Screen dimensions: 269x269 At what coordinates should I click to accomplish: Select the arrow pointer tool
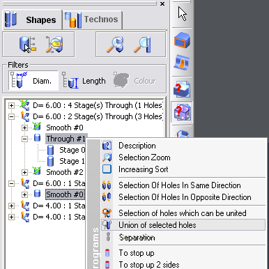pyautogui.click(x=182, y=14)
